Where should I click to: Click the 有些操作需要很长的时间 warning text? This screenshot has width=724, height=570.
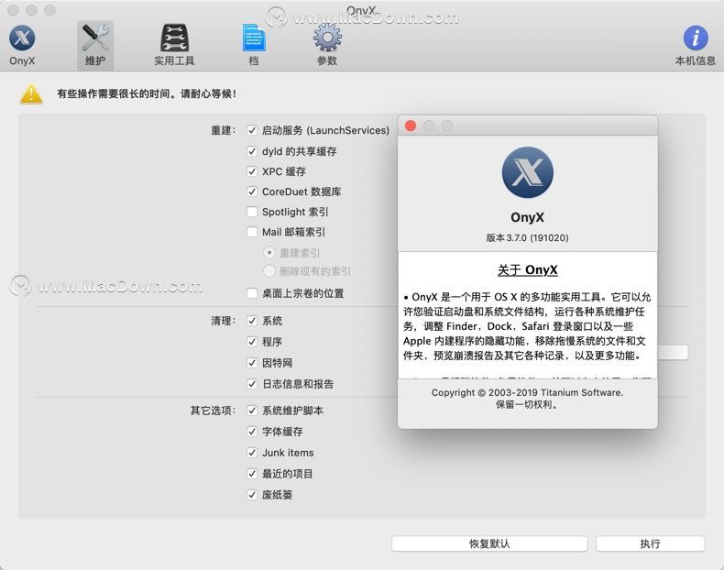(147, 94)
